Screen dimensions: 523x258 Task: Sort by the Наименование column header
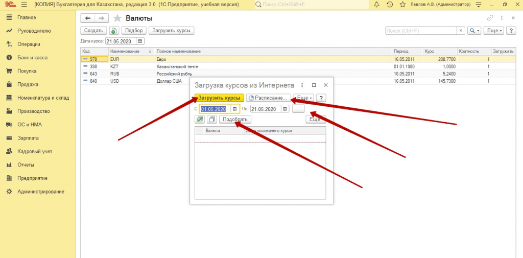(131, 52)
